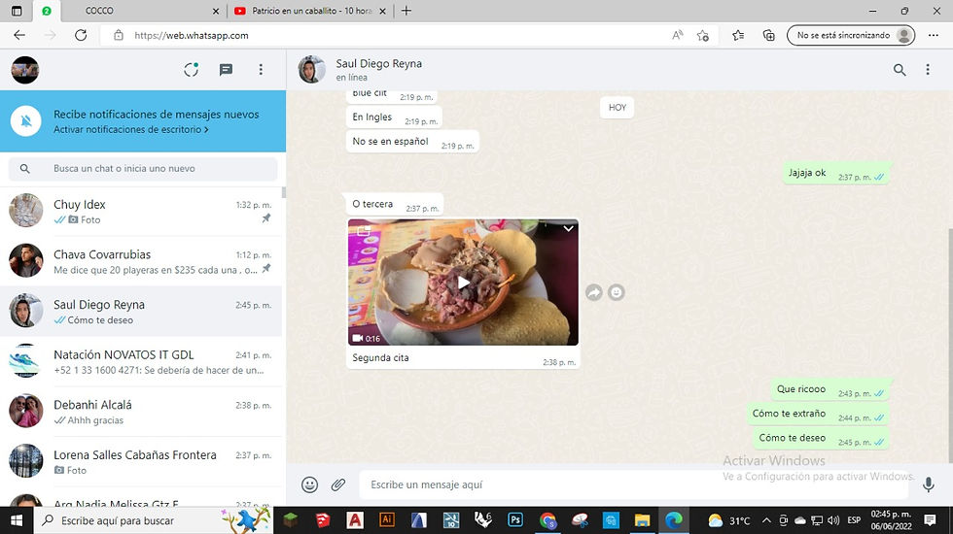953x534 pixels.
Task: Attach a file with the paperclip
Action: click(338, 484)
